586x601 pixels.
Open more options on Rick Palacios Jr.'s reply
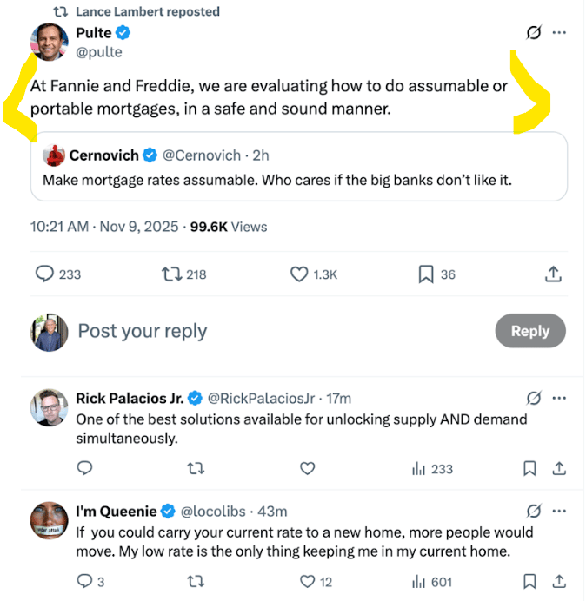[559, 399]
